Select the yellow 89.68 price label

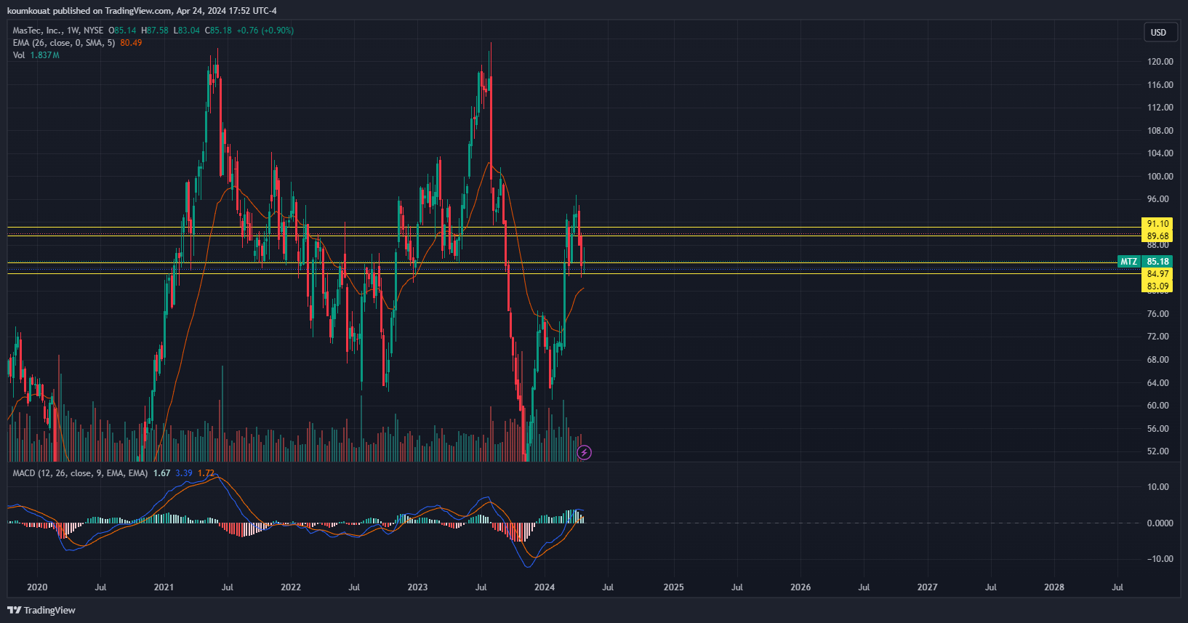tap(1157, 236)
